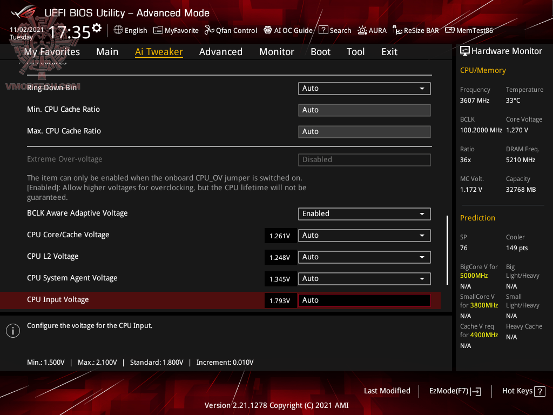Click the 1.793V input voltage readout

coord(280,300)
